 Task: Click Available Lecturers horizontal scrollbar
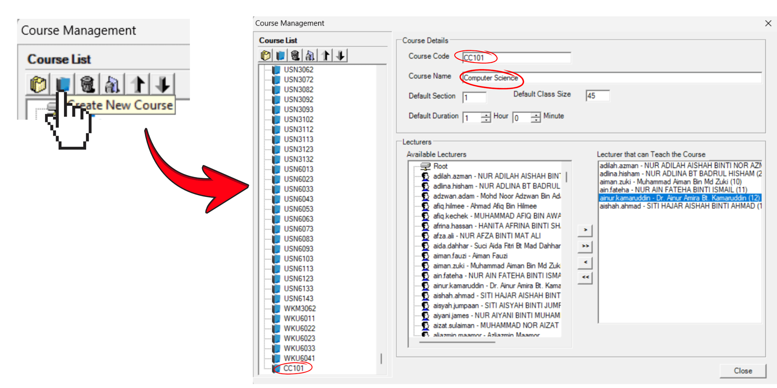point(457,342)
